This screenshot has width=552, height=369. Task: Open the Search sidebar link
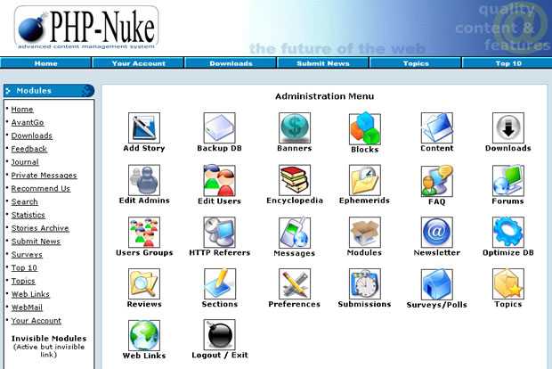click(x=24, y=201)
